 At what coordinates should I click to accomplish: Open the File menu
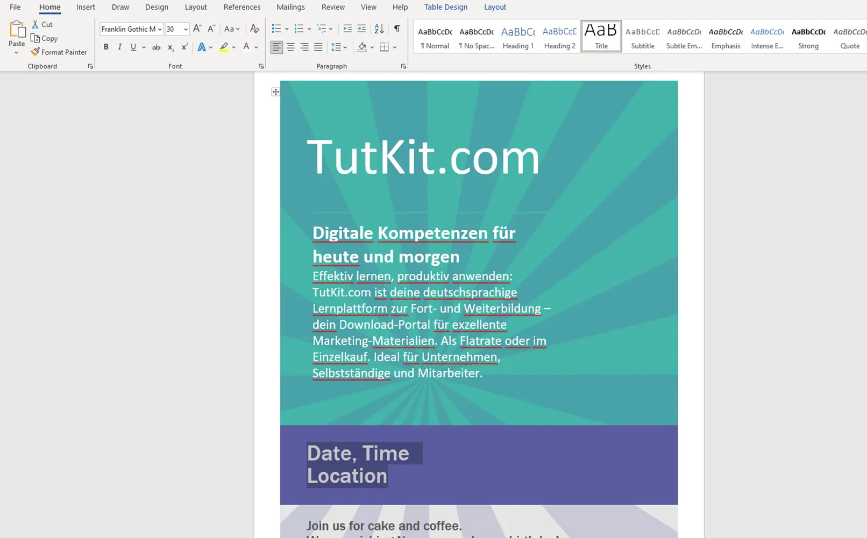(x=15, y=7)
